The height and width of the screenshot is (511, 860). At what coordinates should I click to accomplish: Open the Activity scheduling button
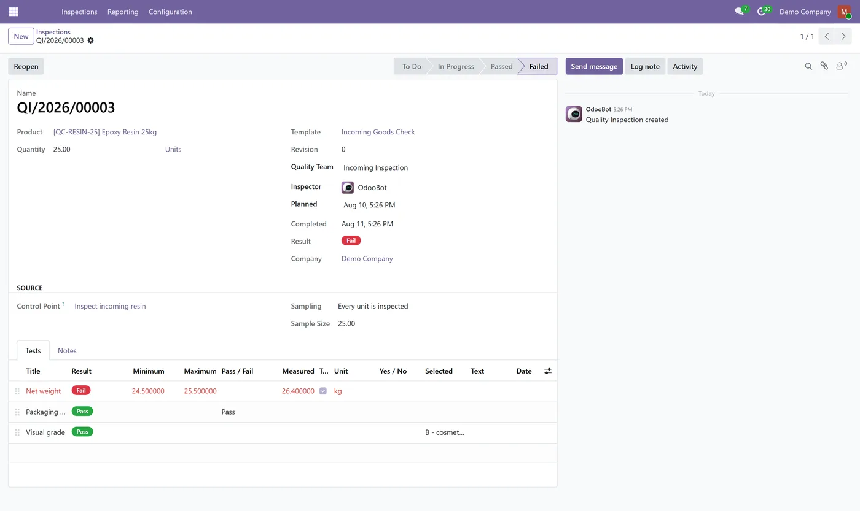[685, 66]
